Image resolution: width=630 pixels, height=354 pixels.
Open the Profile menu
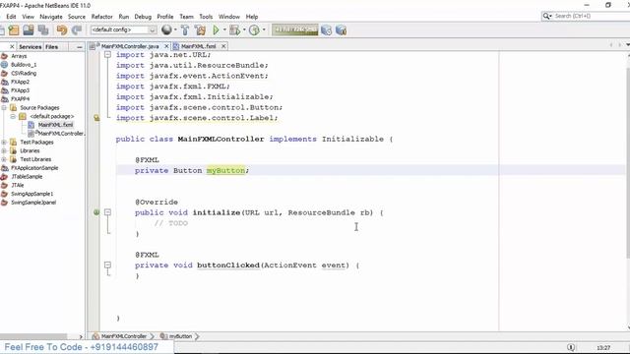pyautogui.click(x=165, y=17)
